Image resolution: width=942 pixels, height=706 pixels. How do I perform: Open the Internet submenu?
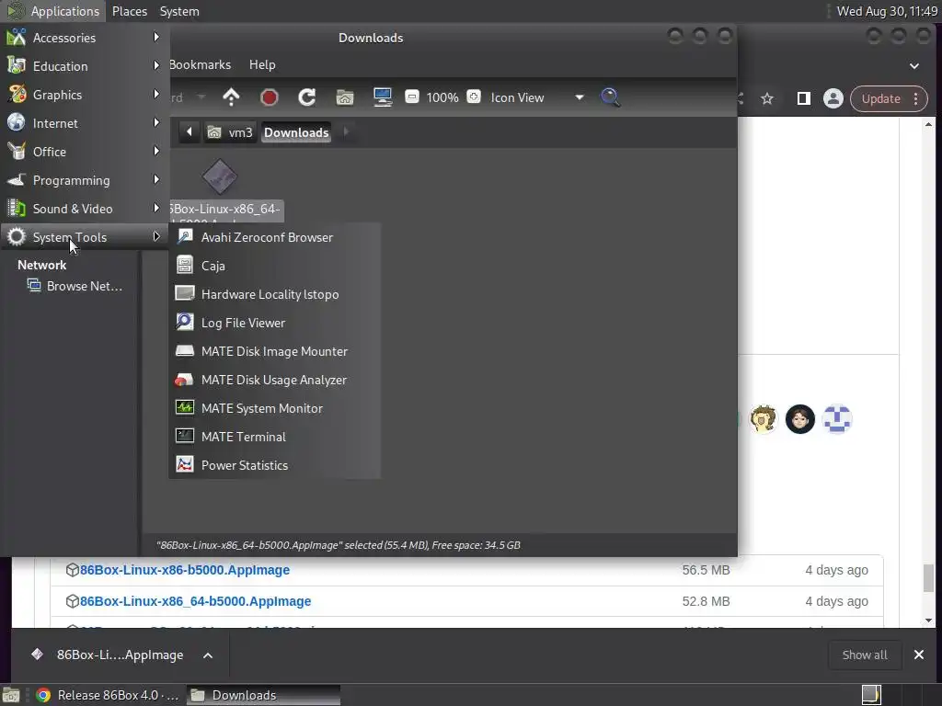(x=84, y=123)
